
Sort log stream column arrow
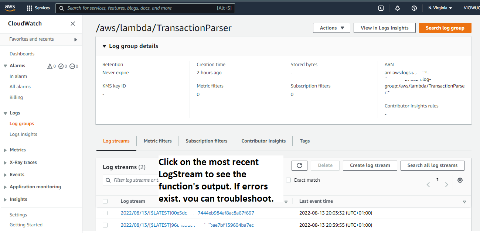click(286, 202)
